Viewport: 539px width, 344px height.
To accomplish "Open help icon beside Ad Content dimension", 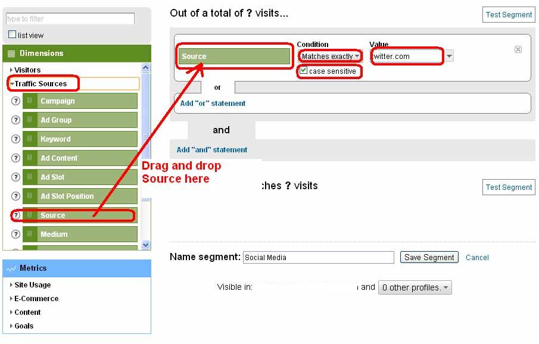I will [x=15, y=158].
